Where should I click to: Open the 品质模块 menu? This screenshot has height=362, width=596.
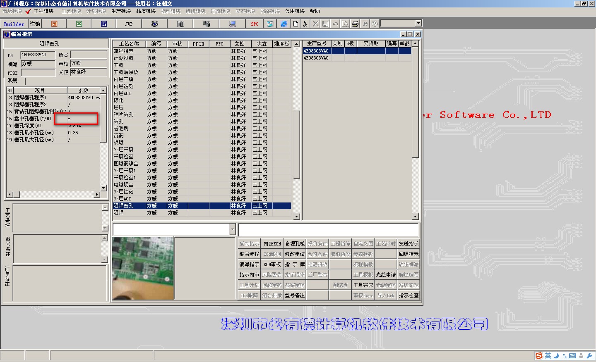click(146, 11)
